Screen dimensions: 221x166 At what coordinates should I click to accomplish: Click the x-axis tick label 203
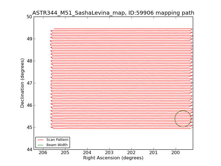click(x=109, y=153)
